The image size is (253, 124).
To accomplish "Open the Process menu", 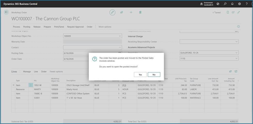I will [17, 27].
